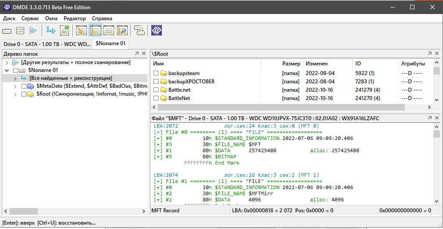This screenshot has height=229, width=443.
Task: Toggle the highlighted file panel toolbar icon
Action: pyautogui.click(x=95, y=31)
